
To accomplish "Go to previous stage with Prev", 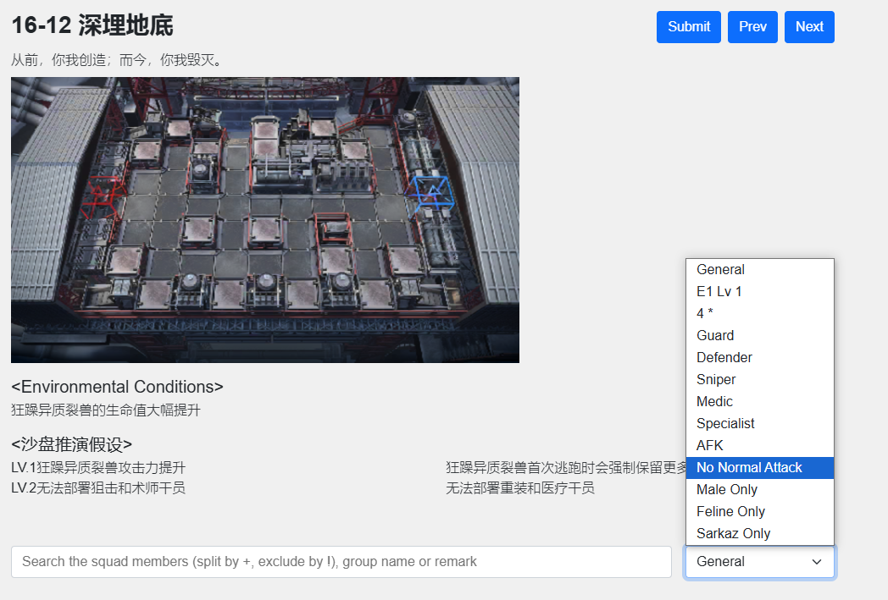I will tap(752, 26).
